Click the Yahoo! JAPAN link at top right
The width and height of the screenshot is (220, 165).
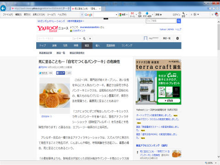tap(166, 29)
